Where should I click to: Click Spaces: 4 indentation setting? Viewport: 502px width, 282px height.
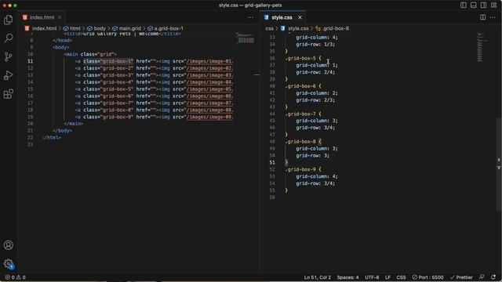[347, 277]
